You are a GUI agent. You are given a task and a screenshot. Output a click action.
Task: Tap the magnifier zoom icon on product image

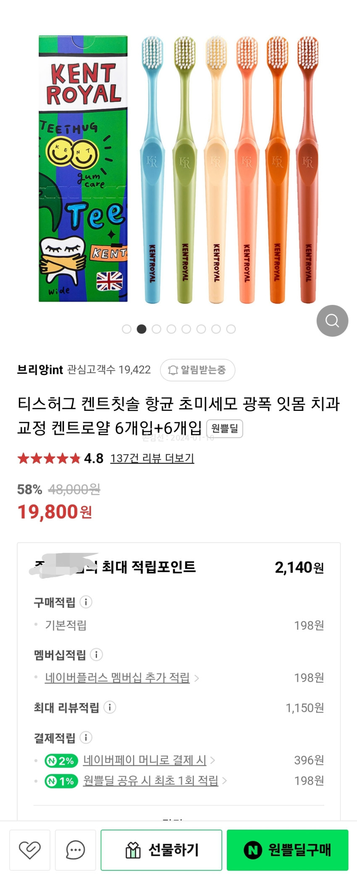click(x=332, y=321)
